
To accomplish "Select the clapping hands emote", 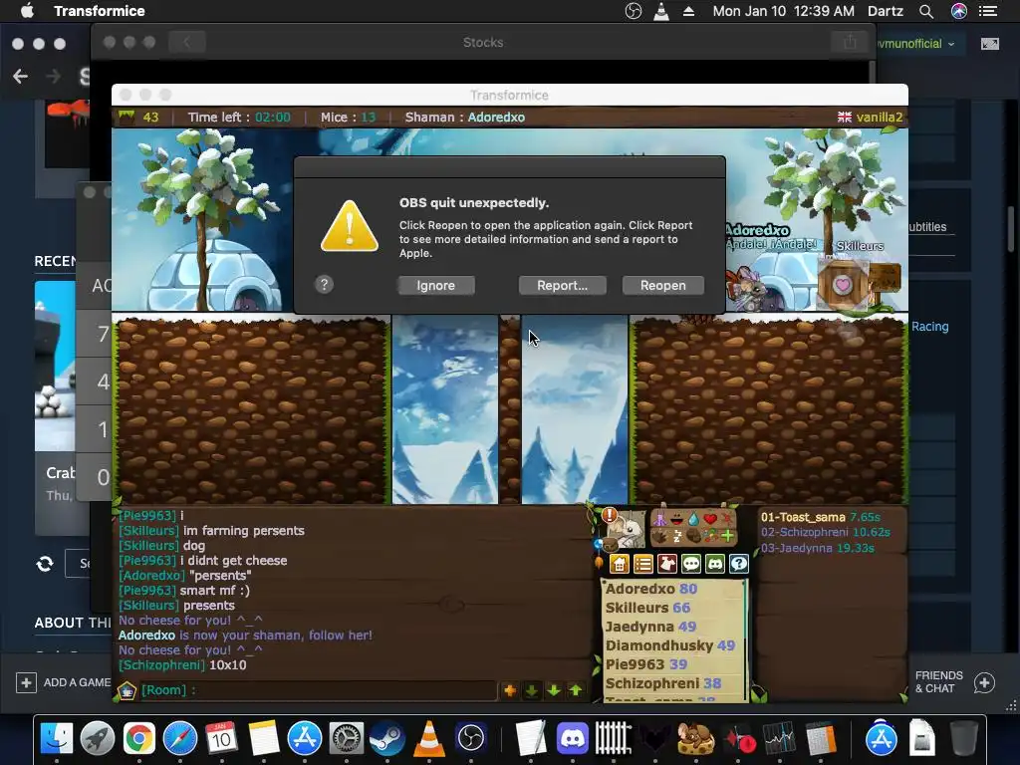I will point(659,537).
